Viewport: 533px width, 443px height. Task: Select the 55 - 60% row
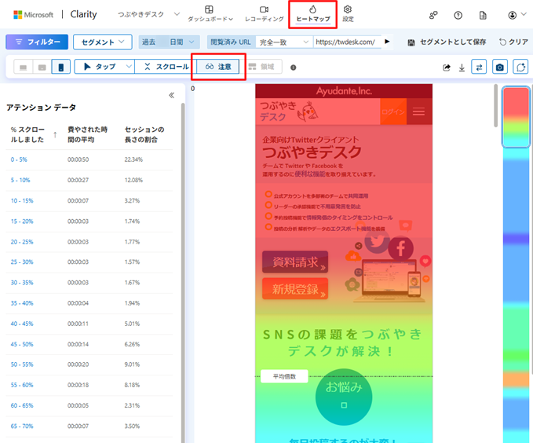click(89, 385)
